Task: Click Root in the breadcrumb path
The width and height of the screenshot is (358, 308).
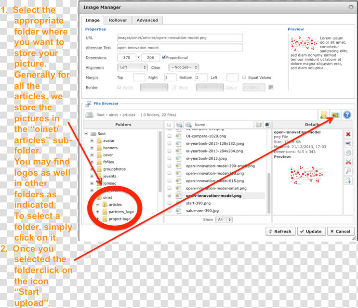Action: (x=100, y=115)
